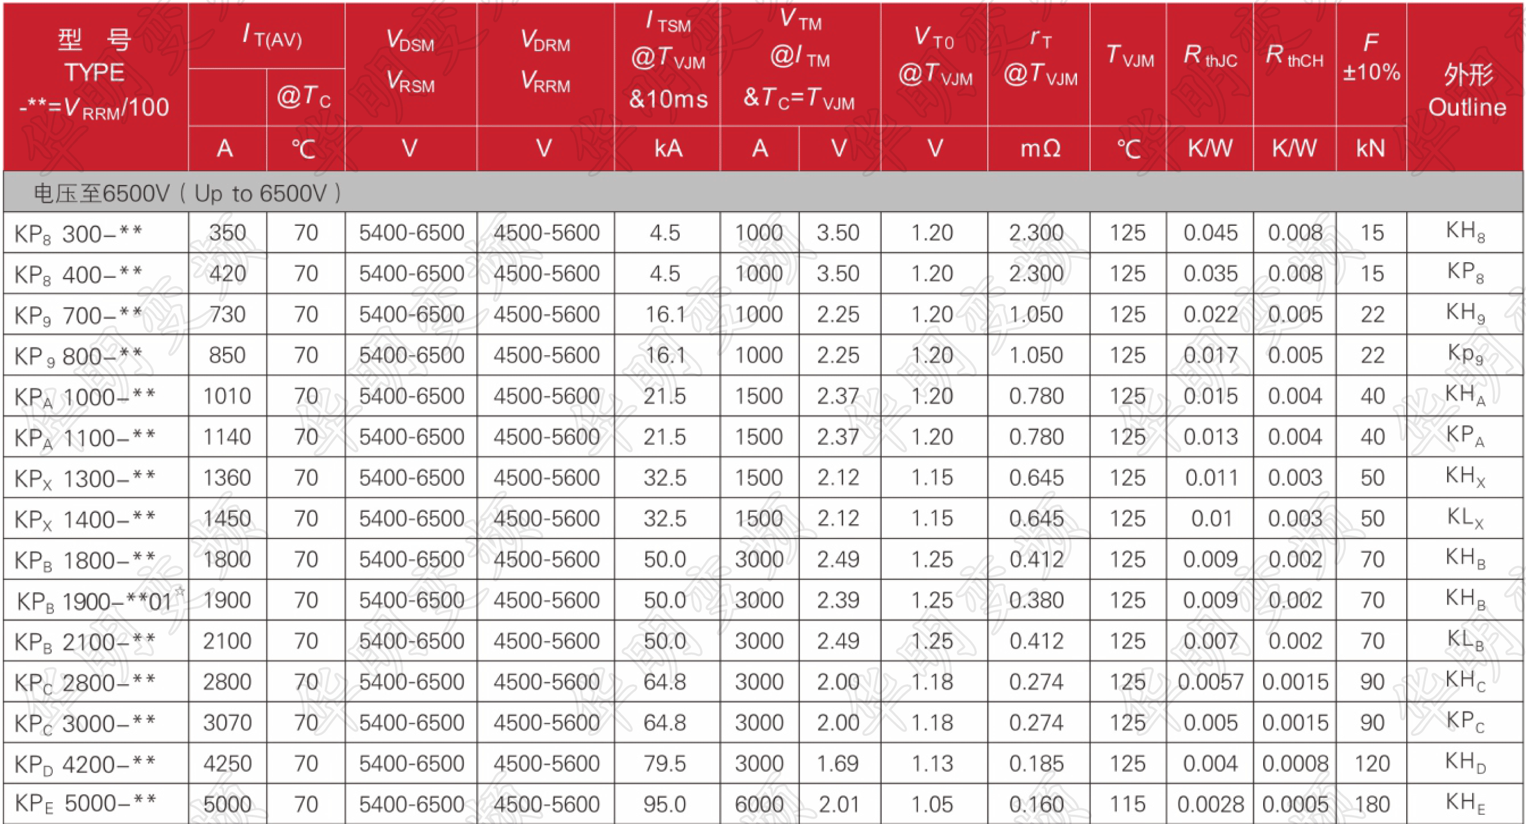Select the surge current value '95.0'

[x=664, y=804]
